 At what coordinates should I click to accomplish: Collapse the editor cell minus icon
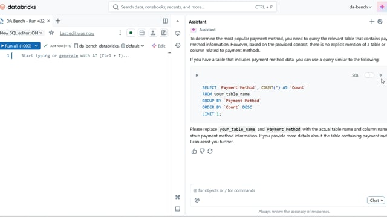[x=169, y=52]
